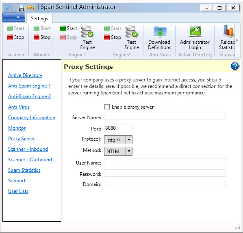Run Test Engine for Engine2
The width and height of the screenshot is (243, 233).
(132, 38)
